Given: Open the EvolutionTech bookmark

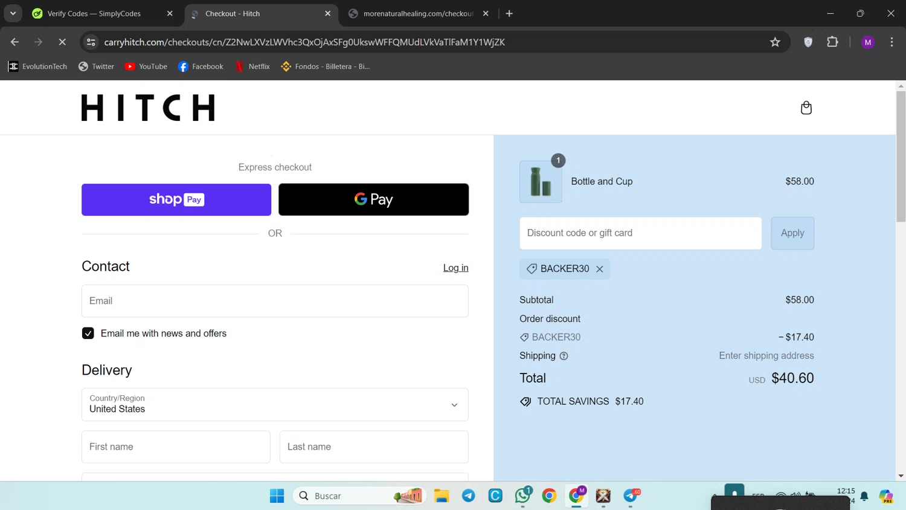Looking at the screenshot, I should pos(37,66).
